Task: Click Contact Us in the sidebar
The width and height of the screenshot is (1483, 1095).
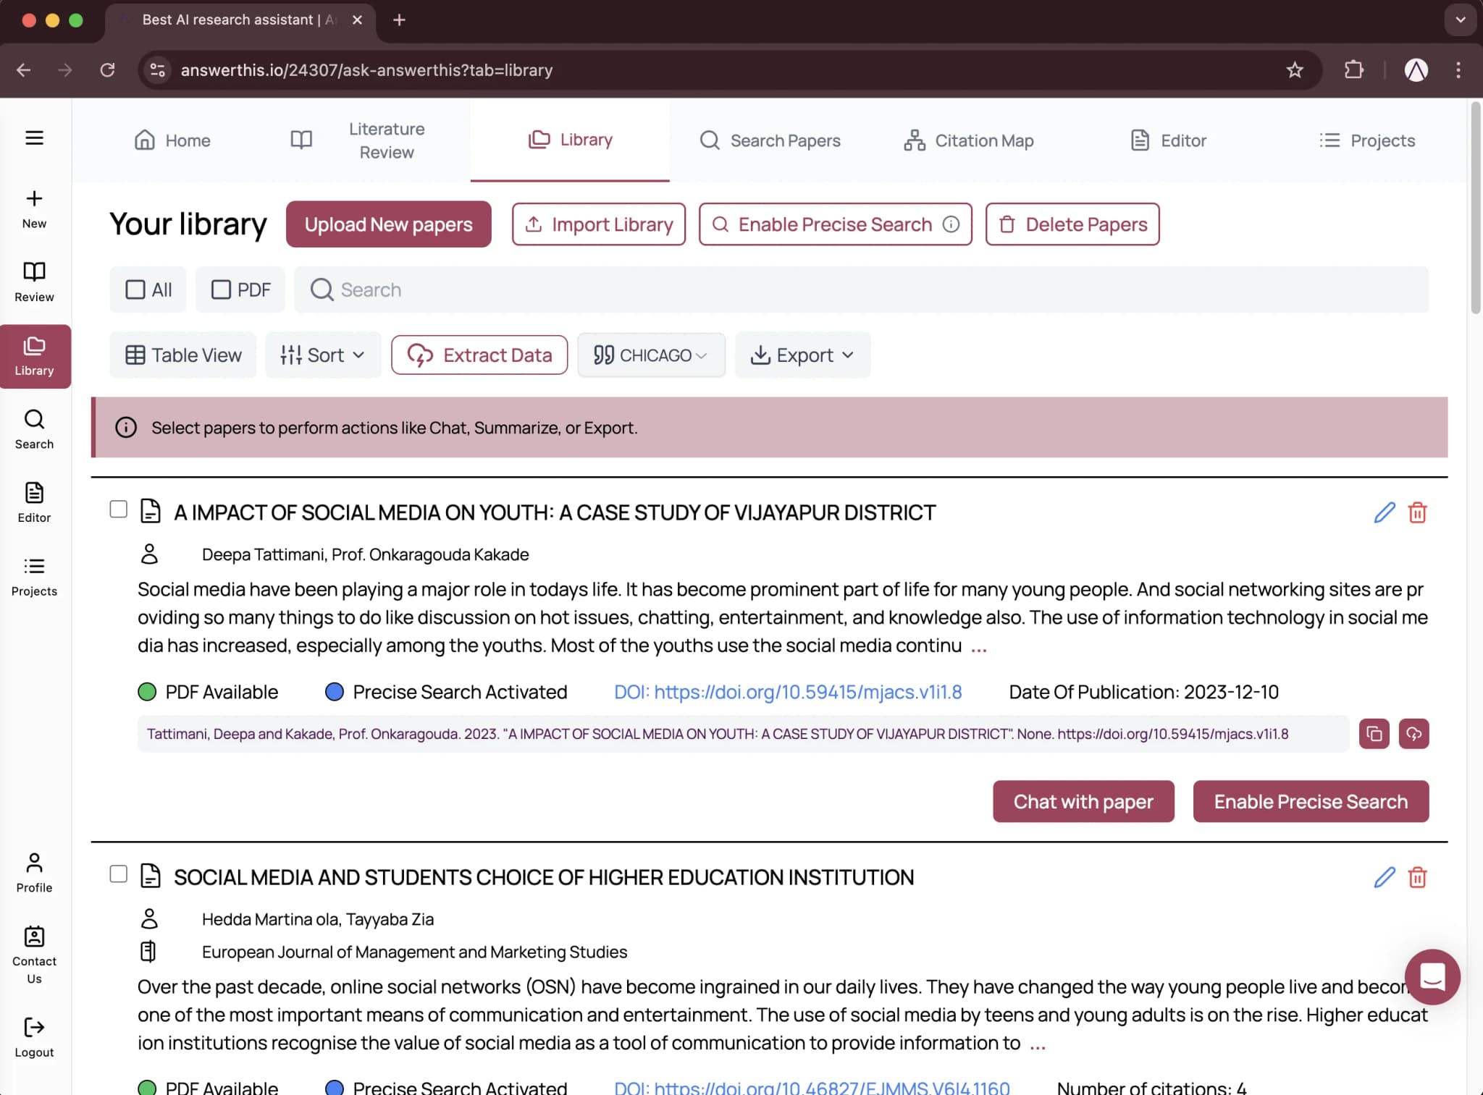Action: pyautogui.click(x=34, y=955)
